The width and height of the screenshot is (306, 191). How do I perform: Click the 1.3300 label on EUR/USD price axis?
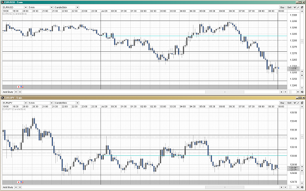point(293,15)
